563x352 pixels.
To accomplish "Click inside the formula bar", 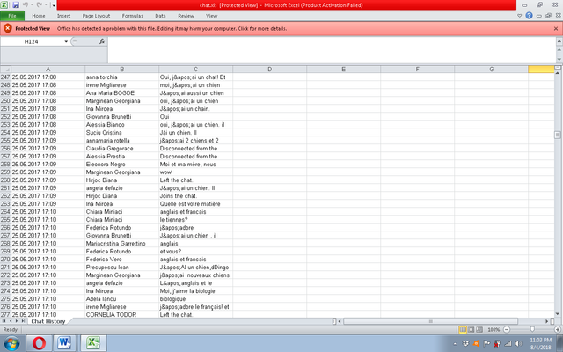I will [333, 49].
